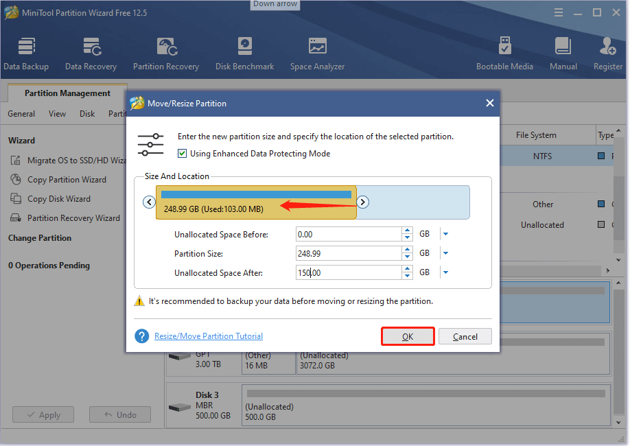Click the Unallocated Space Before input field
The image size is (630, 446).
coord(349,234)
